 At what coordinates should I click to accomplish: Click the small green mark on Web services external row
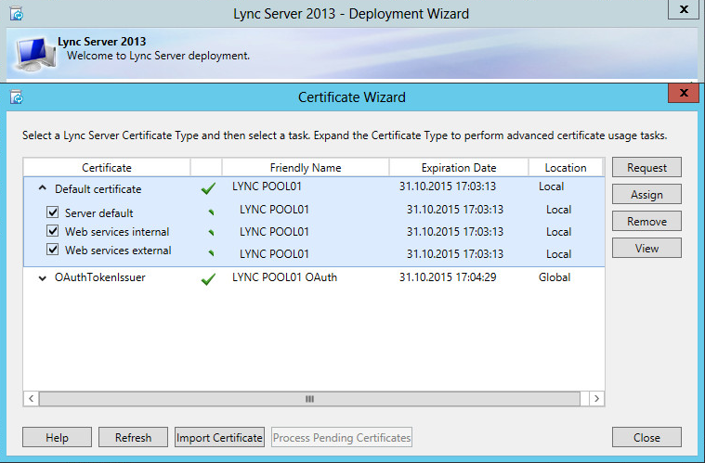(x=211, y=253)
